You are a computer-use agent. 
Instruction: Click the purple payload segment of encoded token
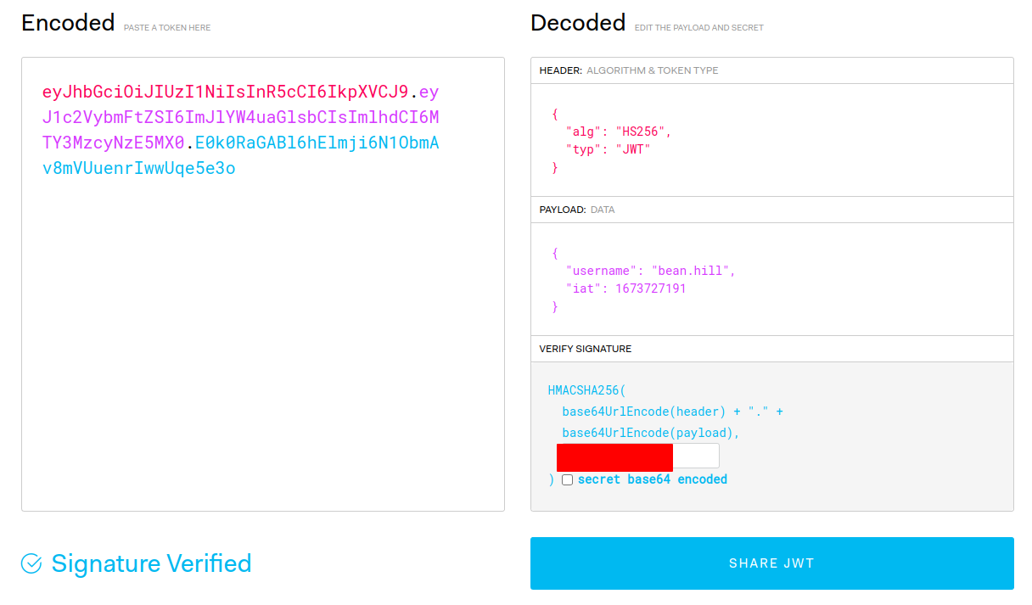coord(240,117)
